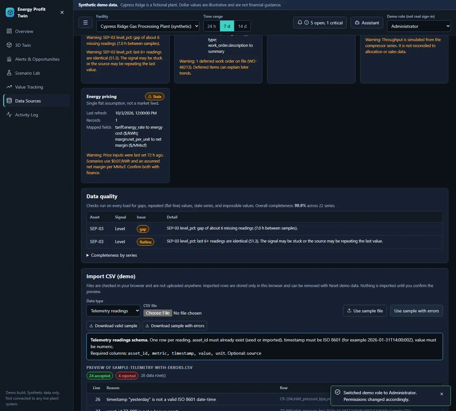Open the Data type dropdown

(113, 311)
